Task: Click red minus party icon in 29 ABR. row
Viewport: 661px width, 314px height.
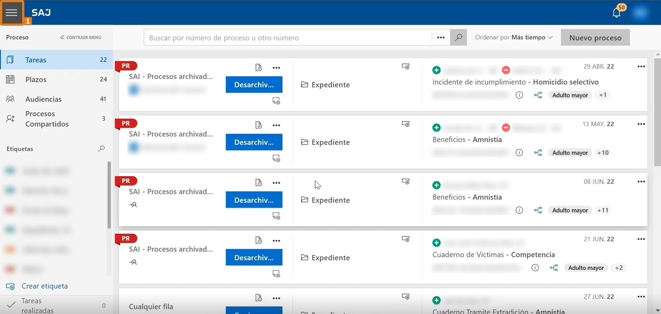Action: (506, 70)
